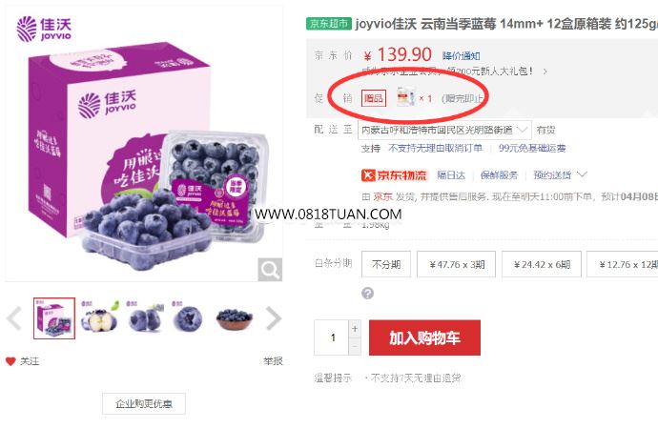Screen dimensions: 658x429
Task: Expand the 预约送货 chevron
Action: [582, 174]
